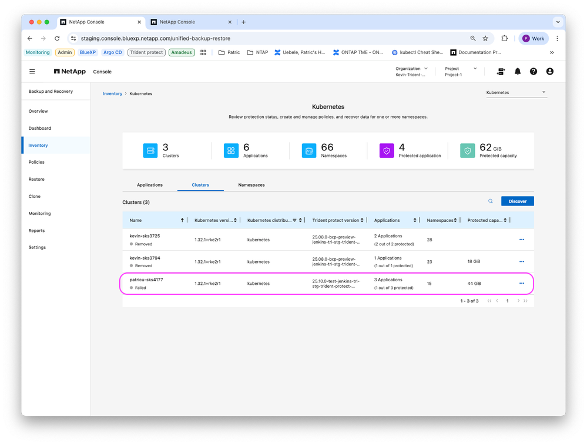This screenshot has width=587, height=444.
Task: Select the Clusters tab
Action: (x=200, y=185)
